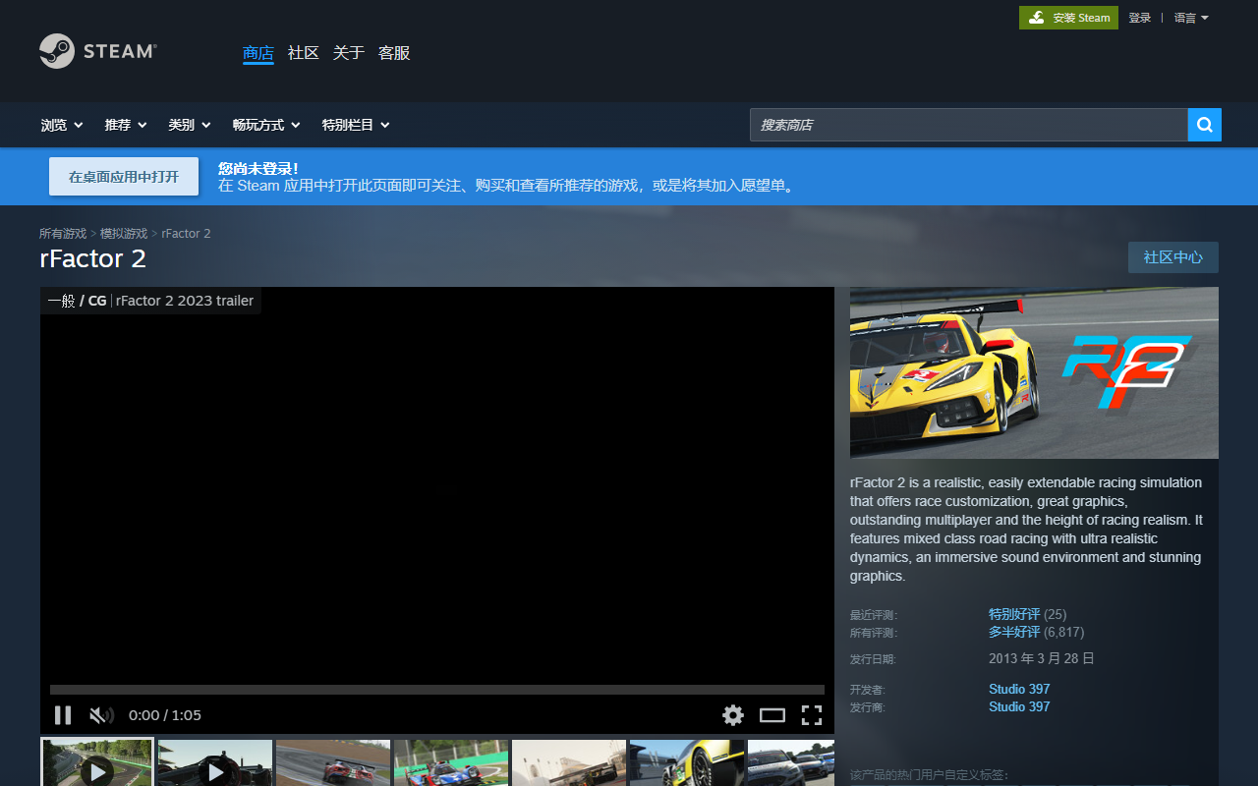Select the seventh thumbnail with white car
This screenshot has width=1258, height=786.
click(x=791, y=762)
